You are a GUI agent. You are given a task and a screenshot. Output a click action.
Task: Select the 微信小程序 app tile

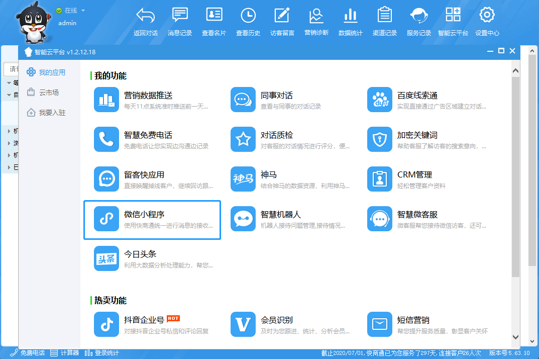click(x=152, y=220)
